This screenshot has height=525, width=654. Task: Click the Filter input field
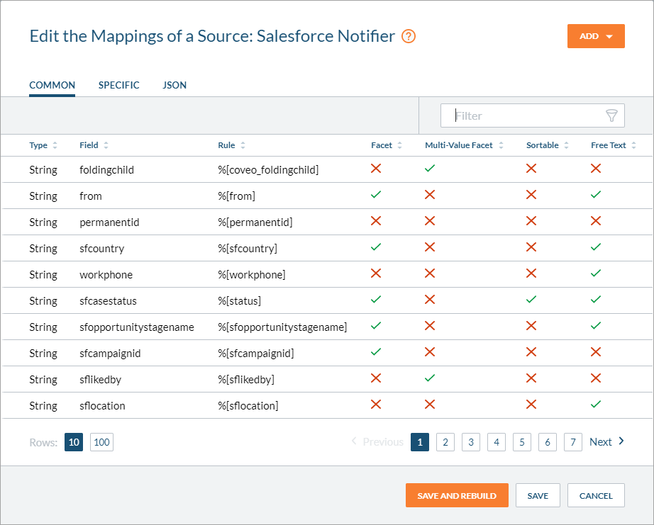point(532,115)
